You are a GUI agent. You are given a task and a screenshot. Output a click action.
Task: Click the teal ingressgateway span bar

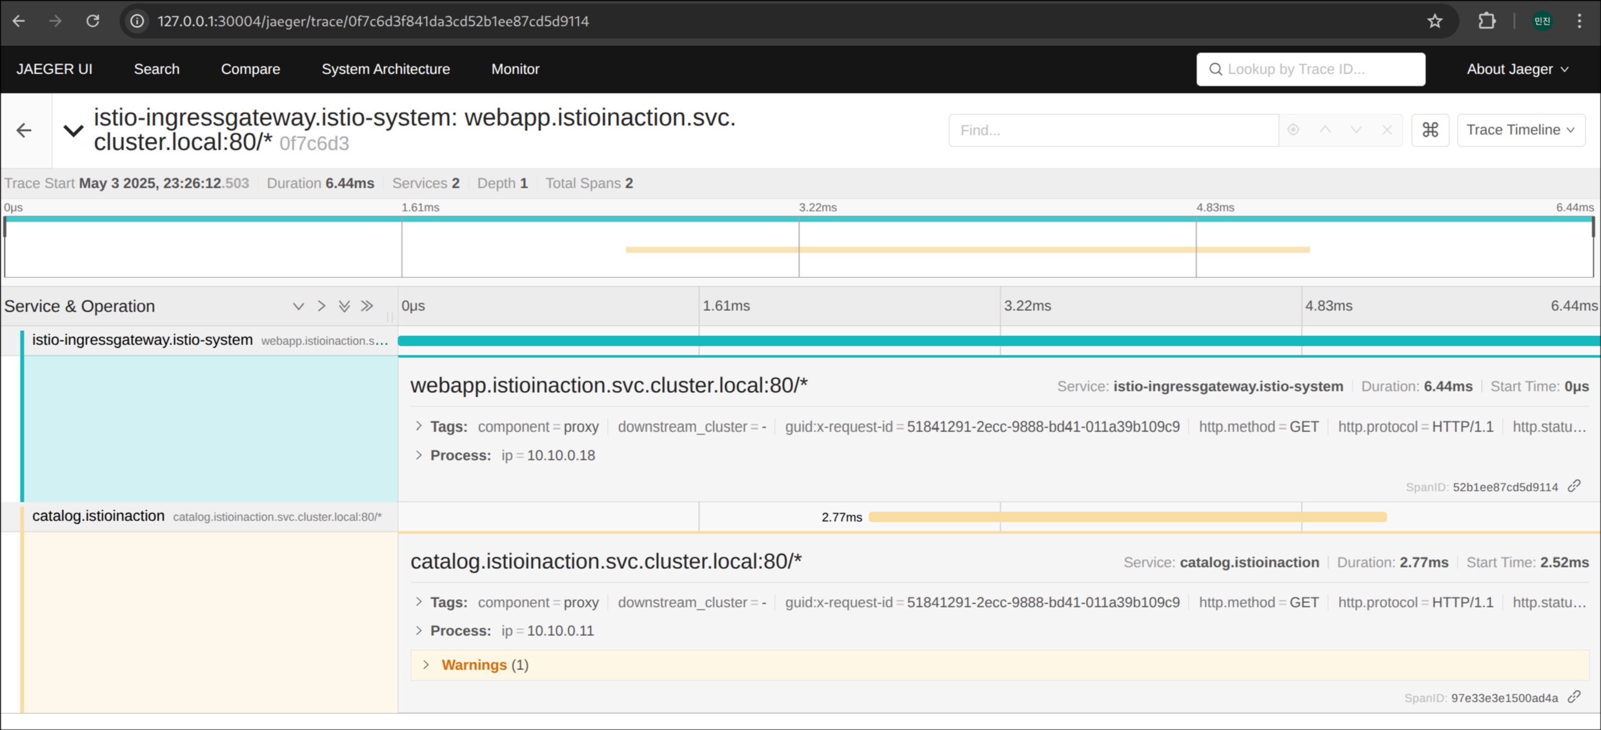[998, 340]
